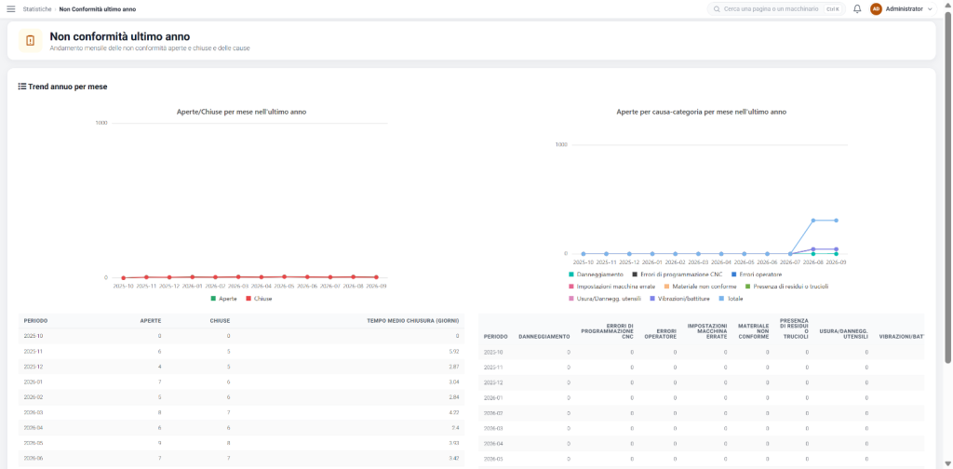The width and height of the screenshot is (953, 469).
Task: Click the search magnifier icon
Action: (718, 9)
